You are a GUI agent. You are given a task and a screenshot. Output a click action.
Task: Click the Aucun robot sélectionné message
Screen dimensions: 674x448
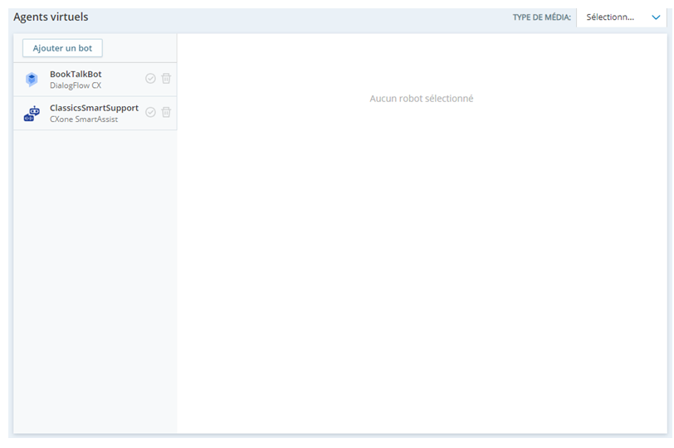(422, 99)
